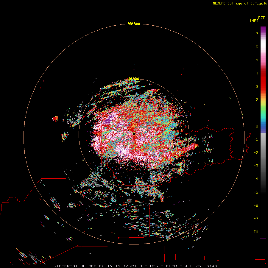This screenshot has height=268, width=268.
Task: Click the 0 value on the colorbar scale
Action: (x=257, y=126)
